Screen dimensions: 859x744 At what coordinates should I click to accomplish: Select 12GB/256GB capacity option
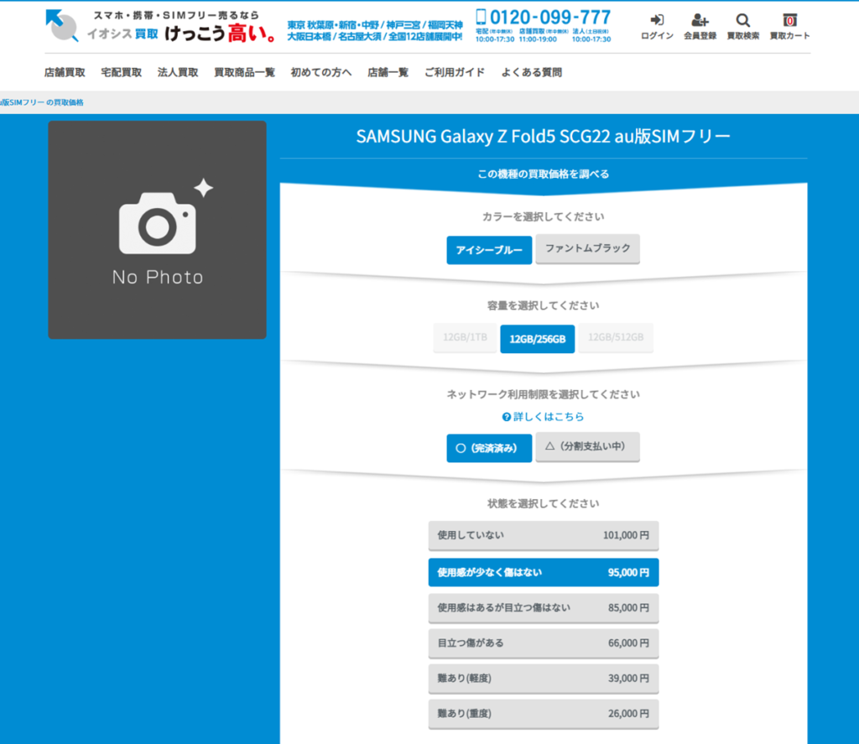click(x=538, y=339)
